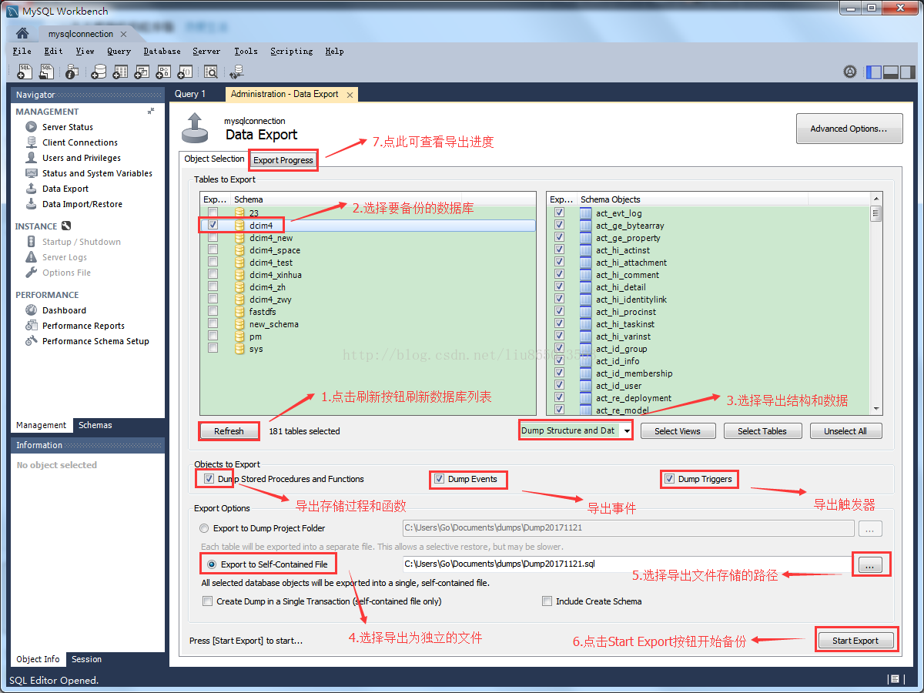Open Status and System Variables
This screenshot has height=693, width=924.
click(97, 173)
